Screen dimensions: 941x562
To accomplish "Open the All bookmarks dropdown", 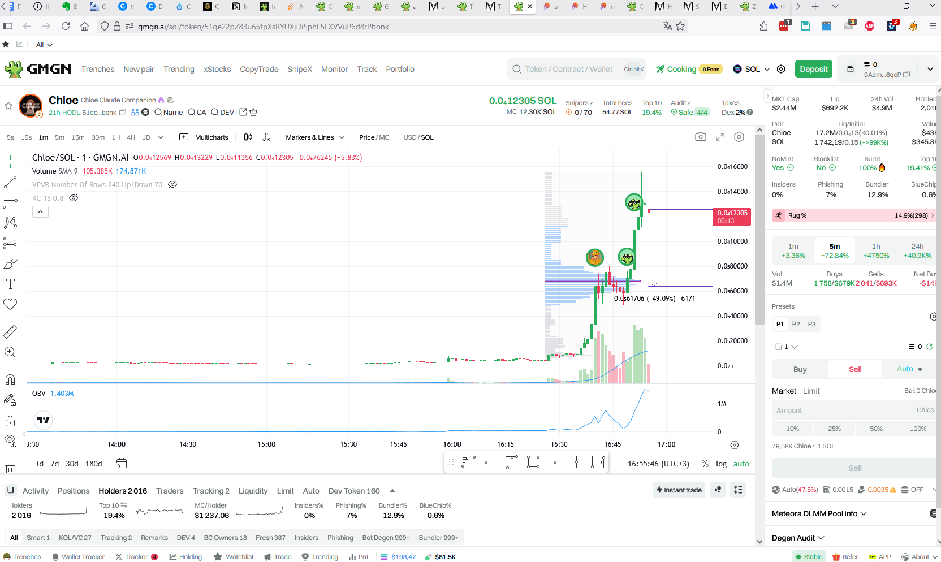I will coord(44,45).
